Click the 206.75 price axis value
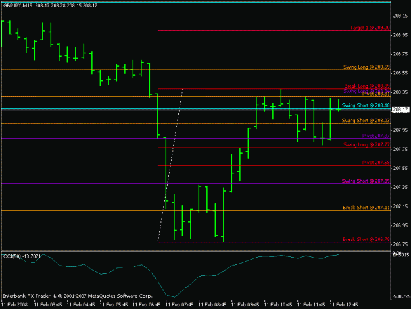 (x=400, y=244)
